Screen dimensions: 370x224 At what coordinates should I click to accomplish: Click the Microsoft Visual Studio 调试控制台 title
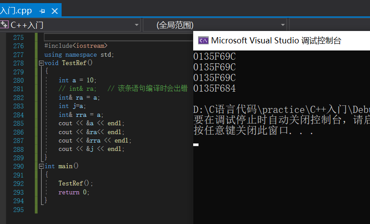[276, 41]
